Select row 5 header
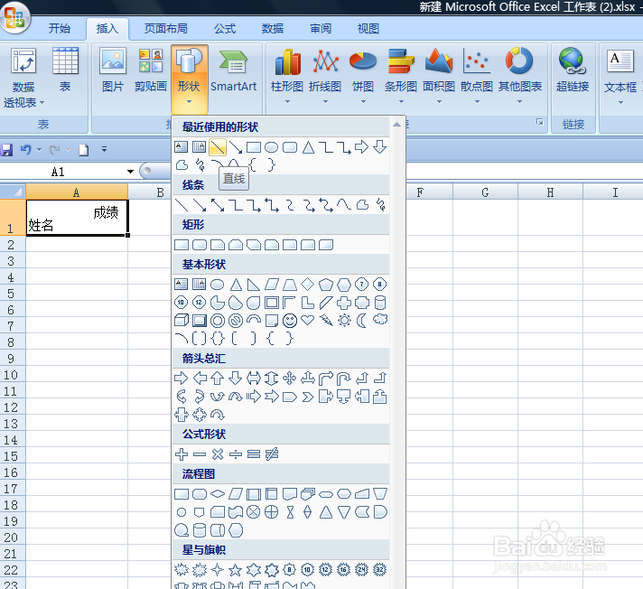 click(x=13, y=294)
